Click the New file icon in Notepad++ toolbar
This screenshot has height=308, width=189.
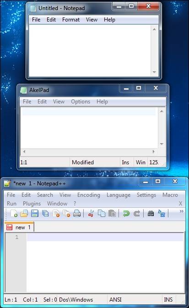(14, 213)
